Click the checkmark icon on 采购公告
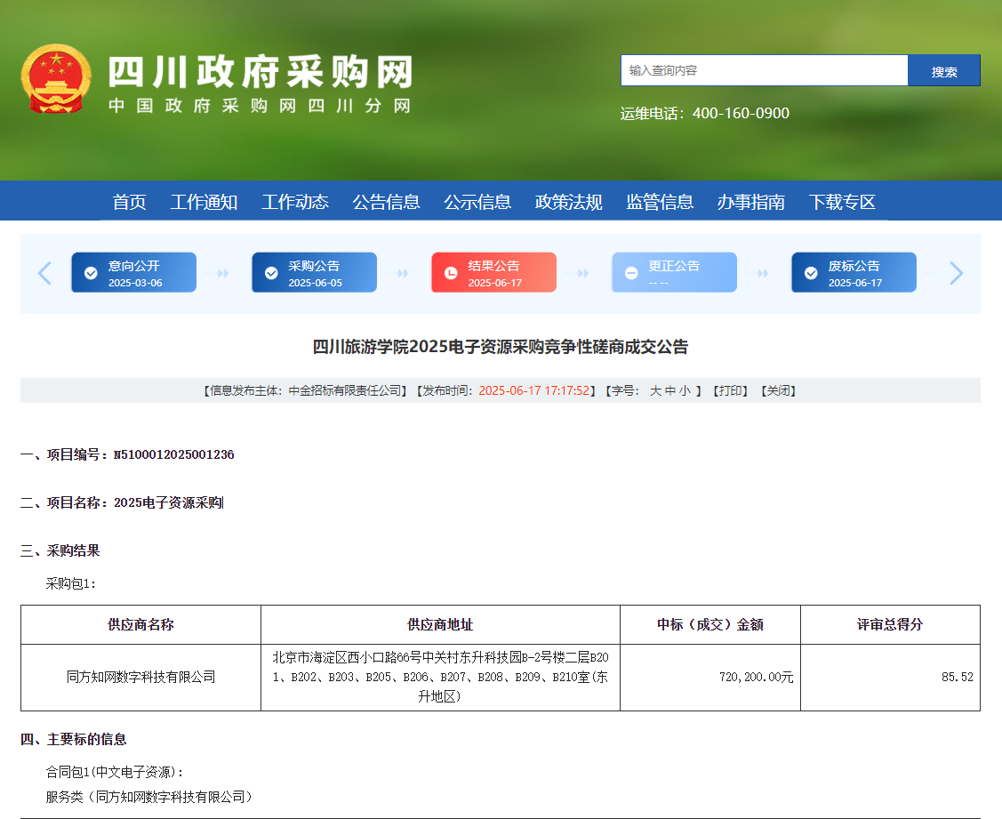 coord(271,273)
